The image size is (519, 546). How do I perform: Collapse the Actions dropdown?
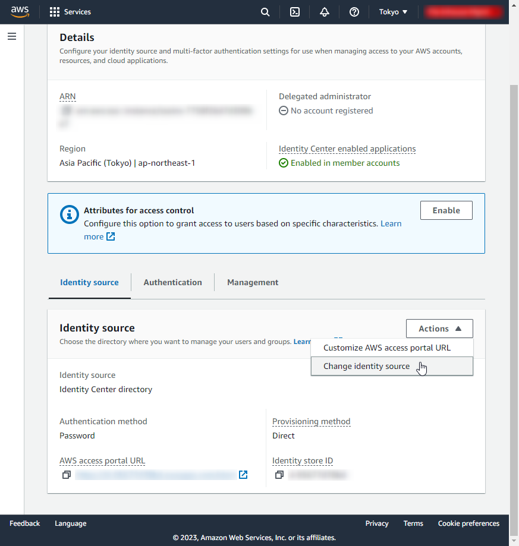(439, 329)
